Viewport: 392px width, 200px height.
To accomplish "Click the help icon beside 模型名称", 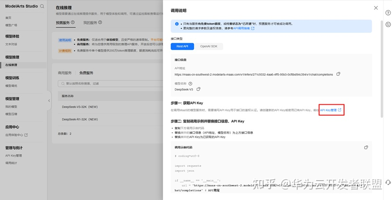I will tap(190, 83).
